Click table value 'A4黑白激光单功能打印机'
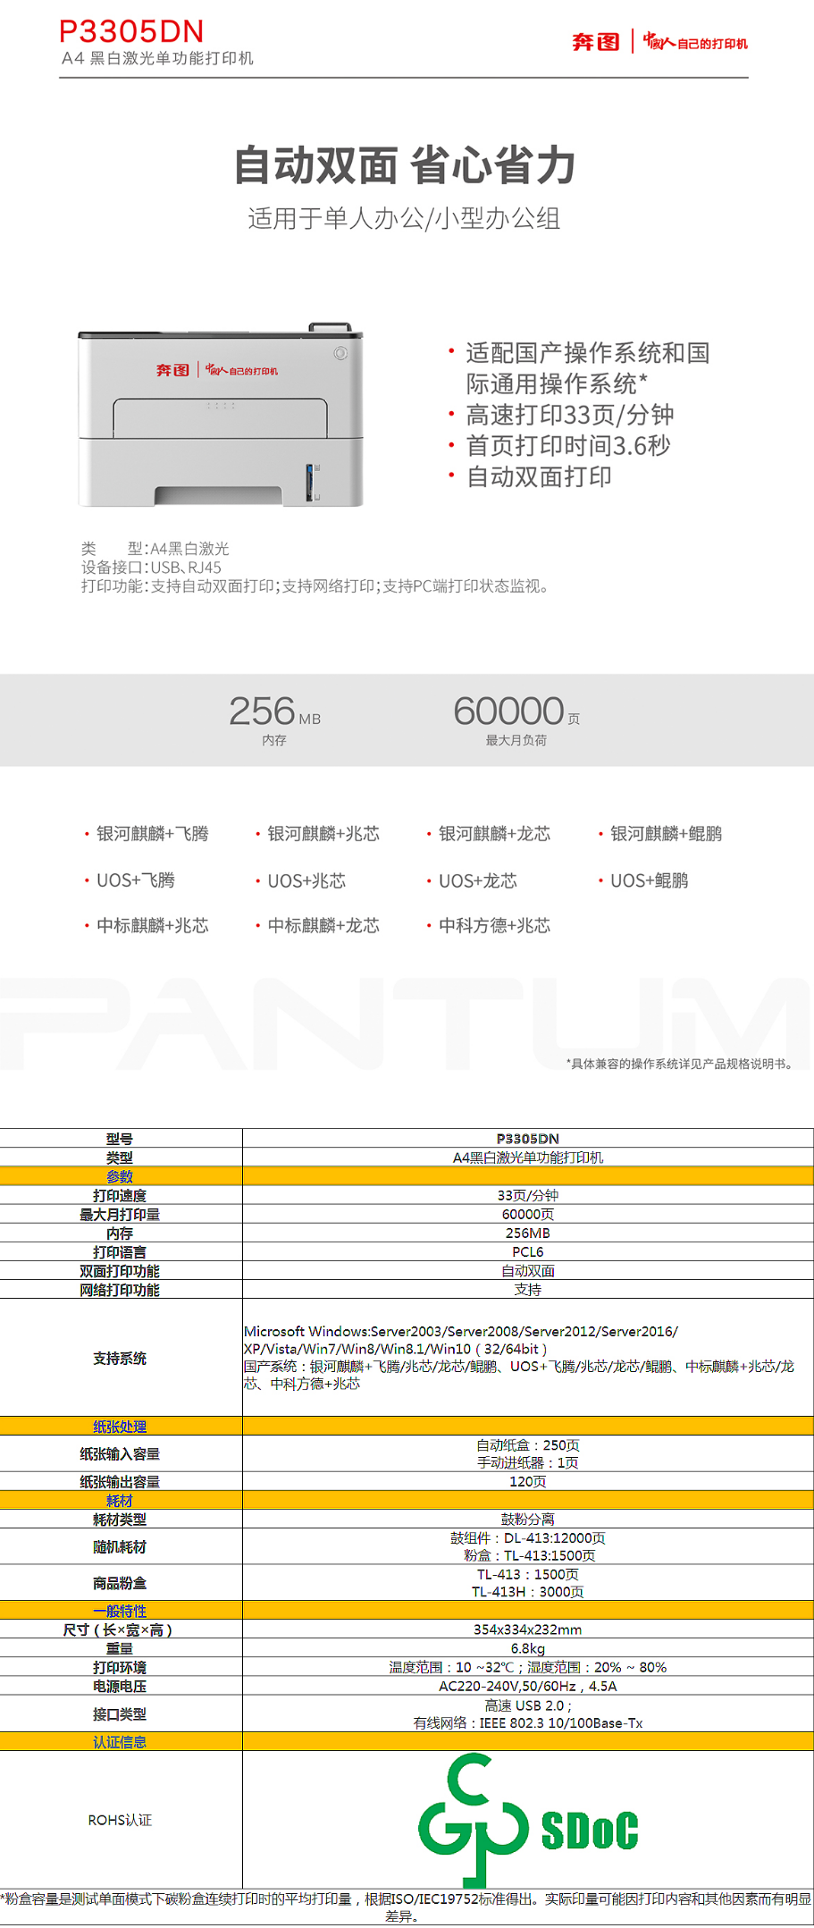Image resolution: width=814 pixels, height=1928 pixels. click(x=528, y=1158)
